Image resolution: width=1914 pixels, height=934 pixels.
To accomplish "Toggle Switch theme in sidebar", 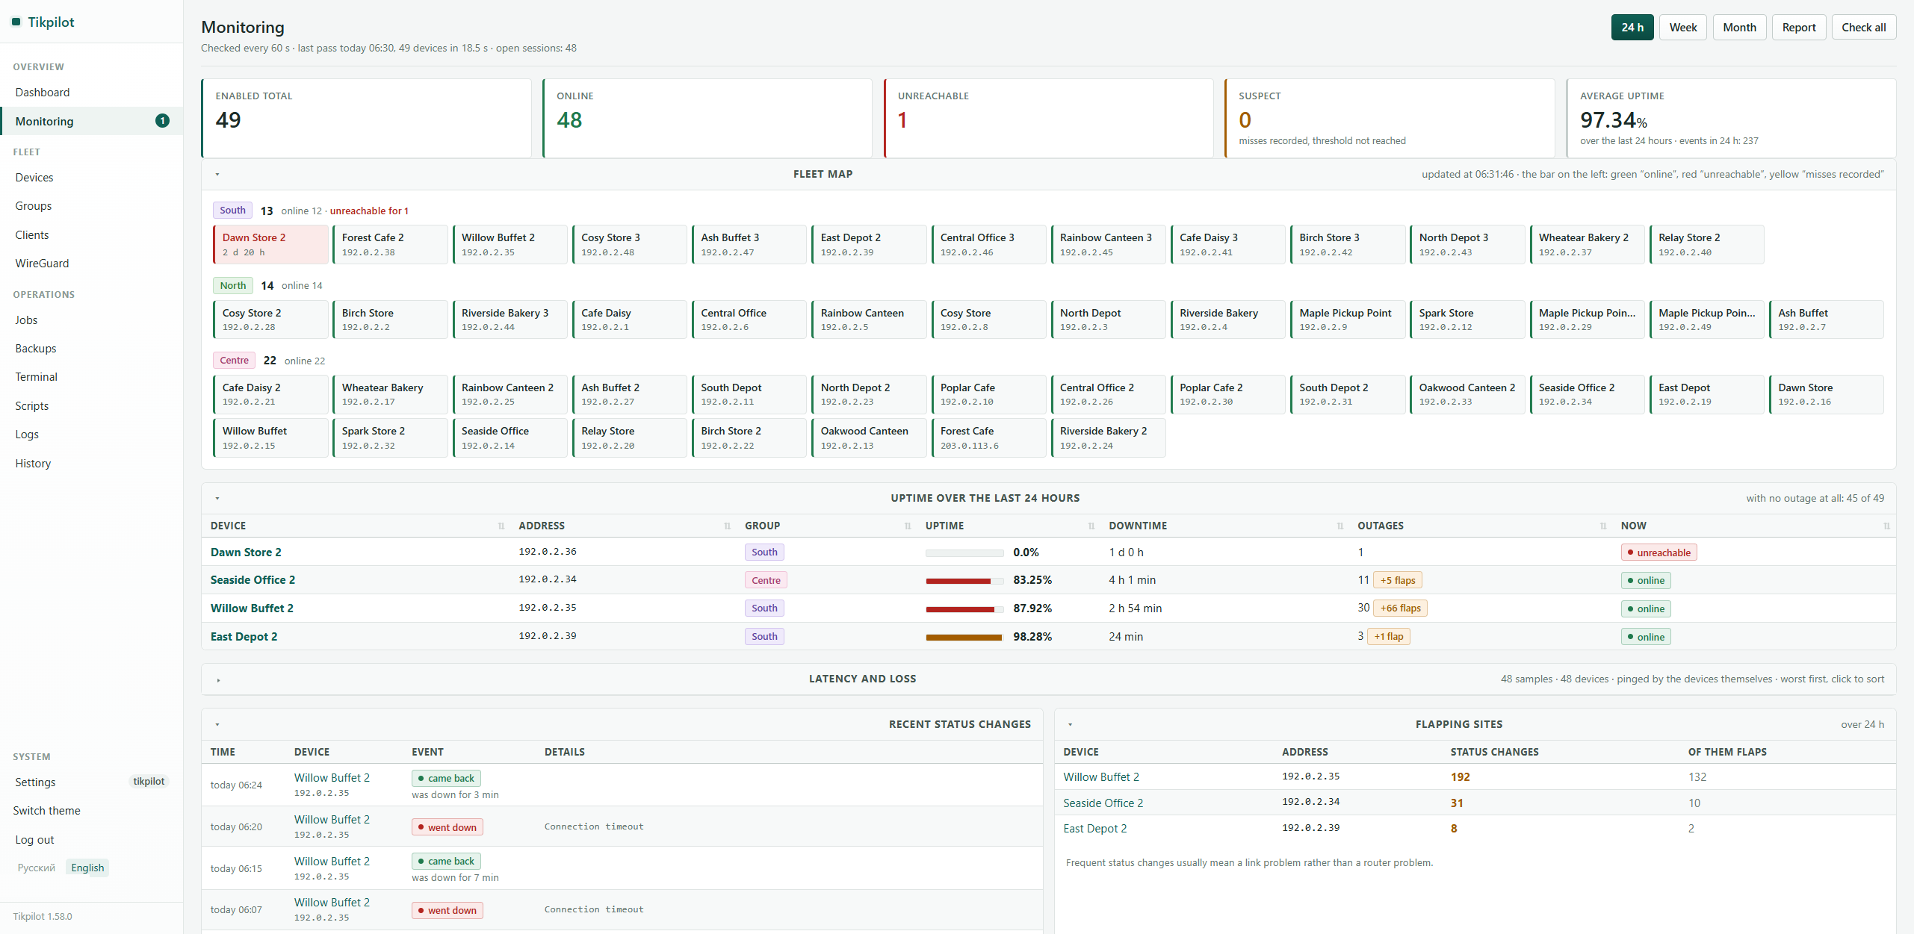I will [46, 811].
